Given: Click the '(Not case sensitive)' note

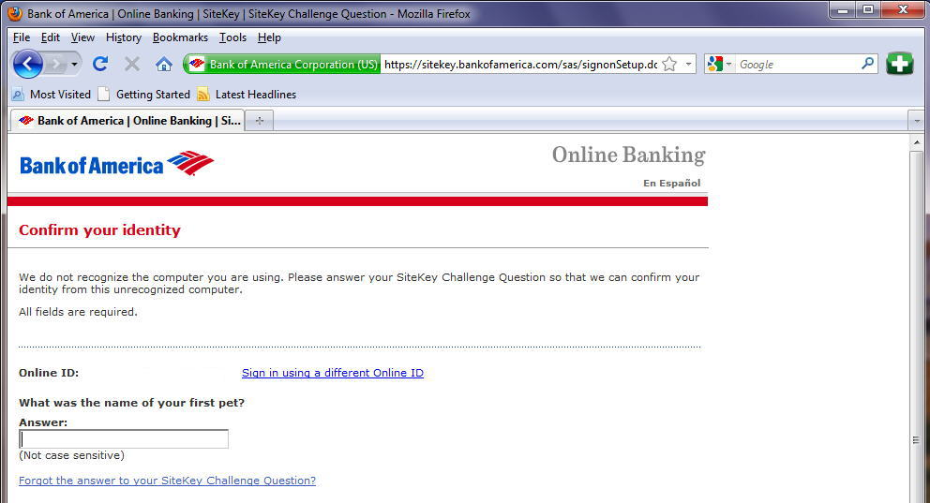Looking at the screenshot, I should 72,455.
